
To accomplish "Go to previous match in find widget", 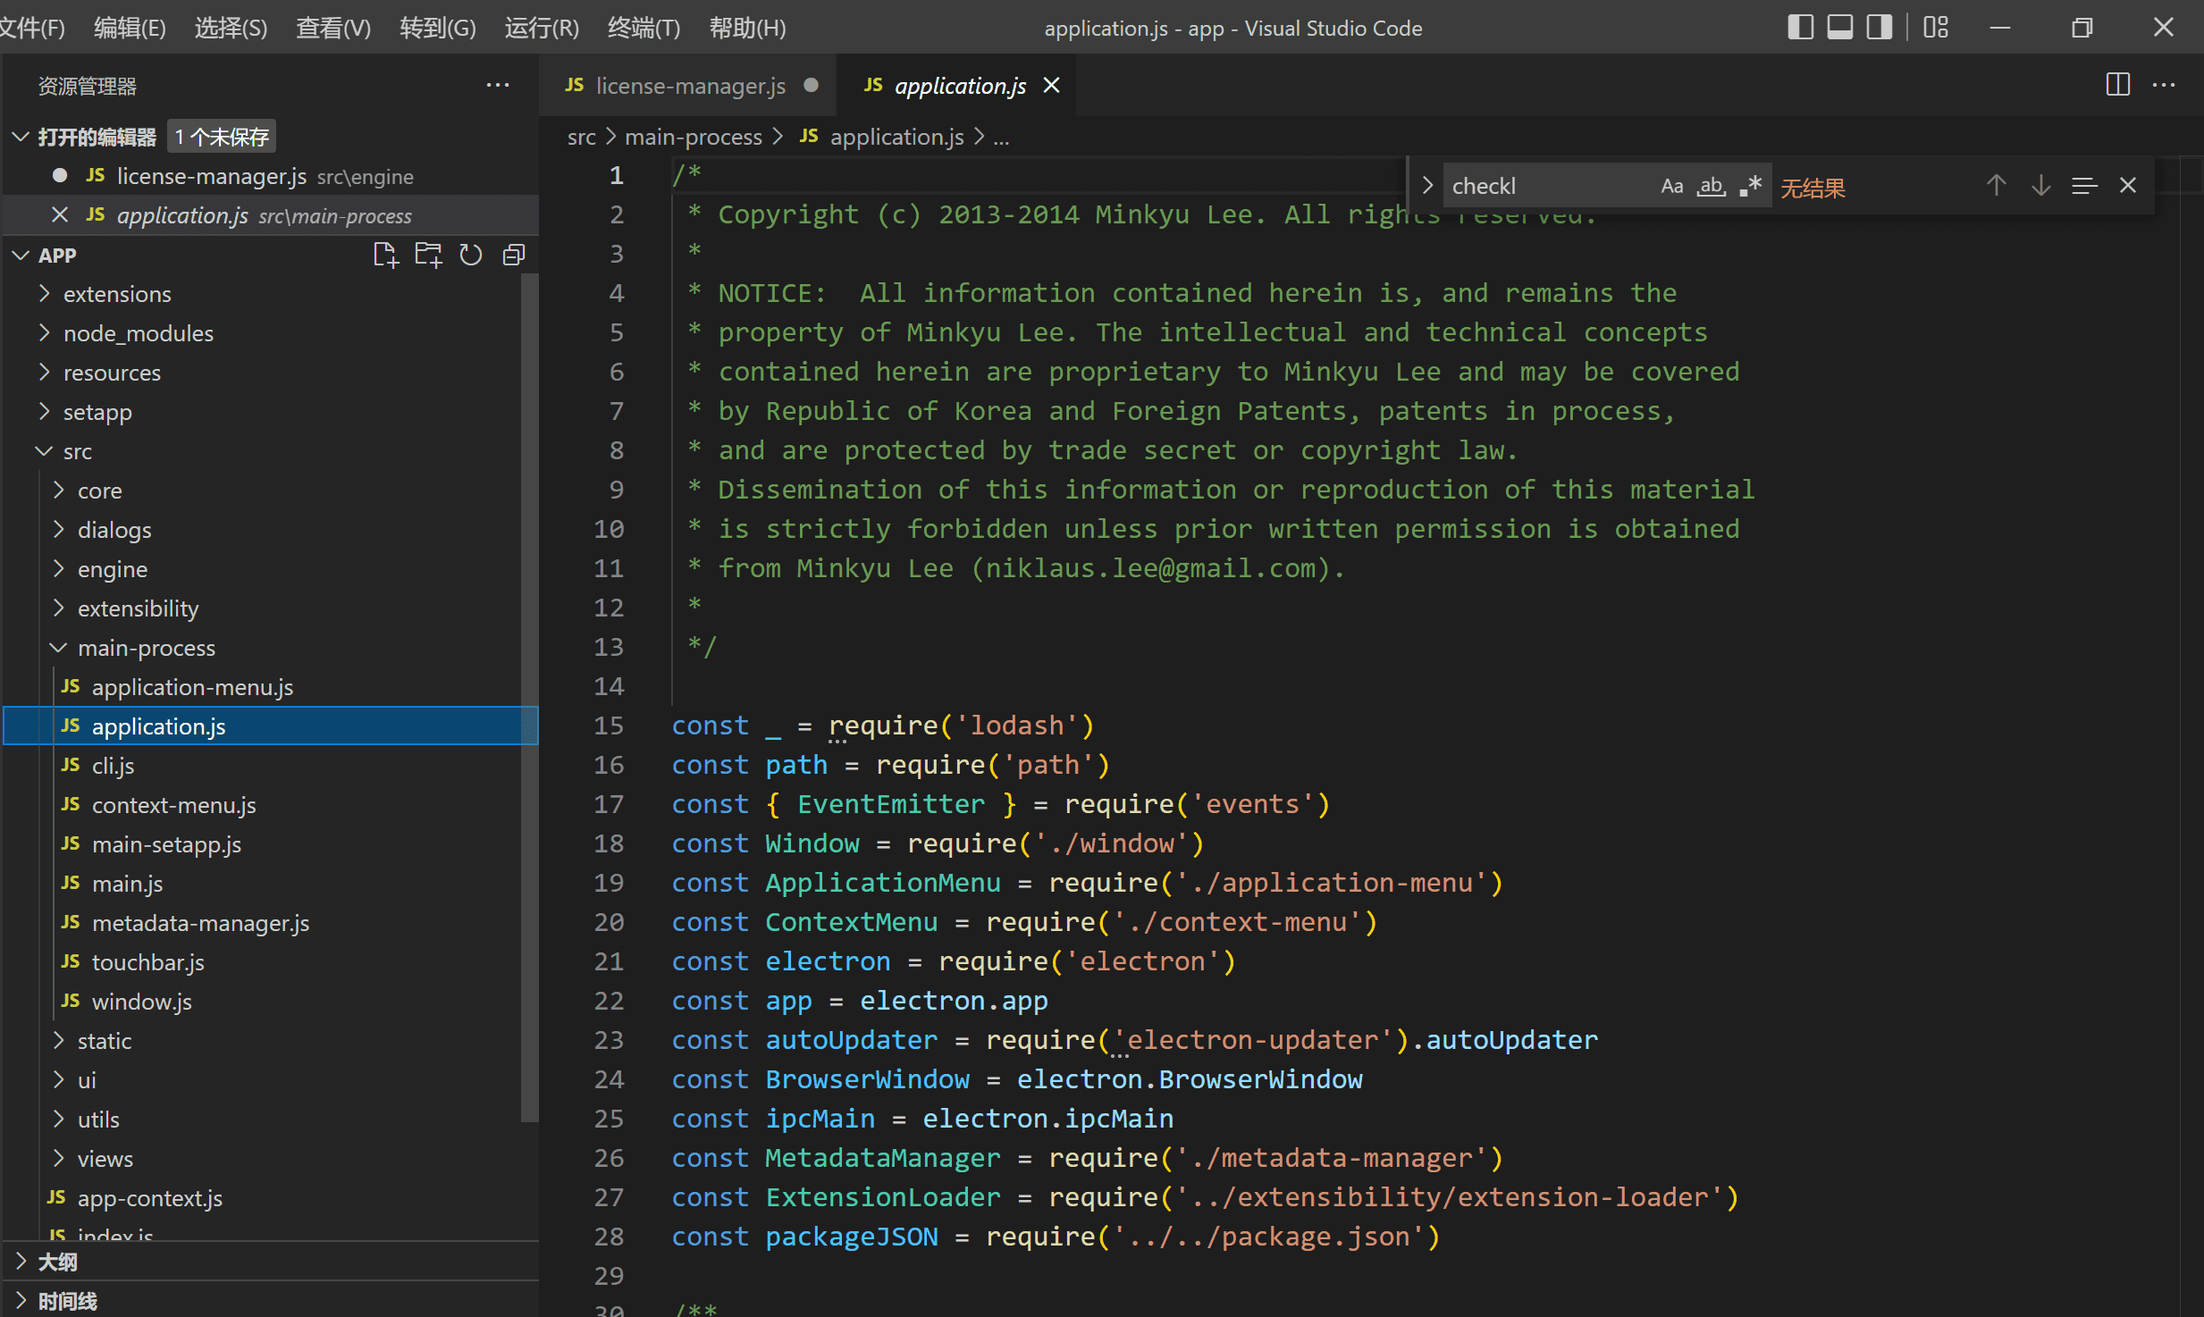I will pyautogui.click(x=1997, y=186).
